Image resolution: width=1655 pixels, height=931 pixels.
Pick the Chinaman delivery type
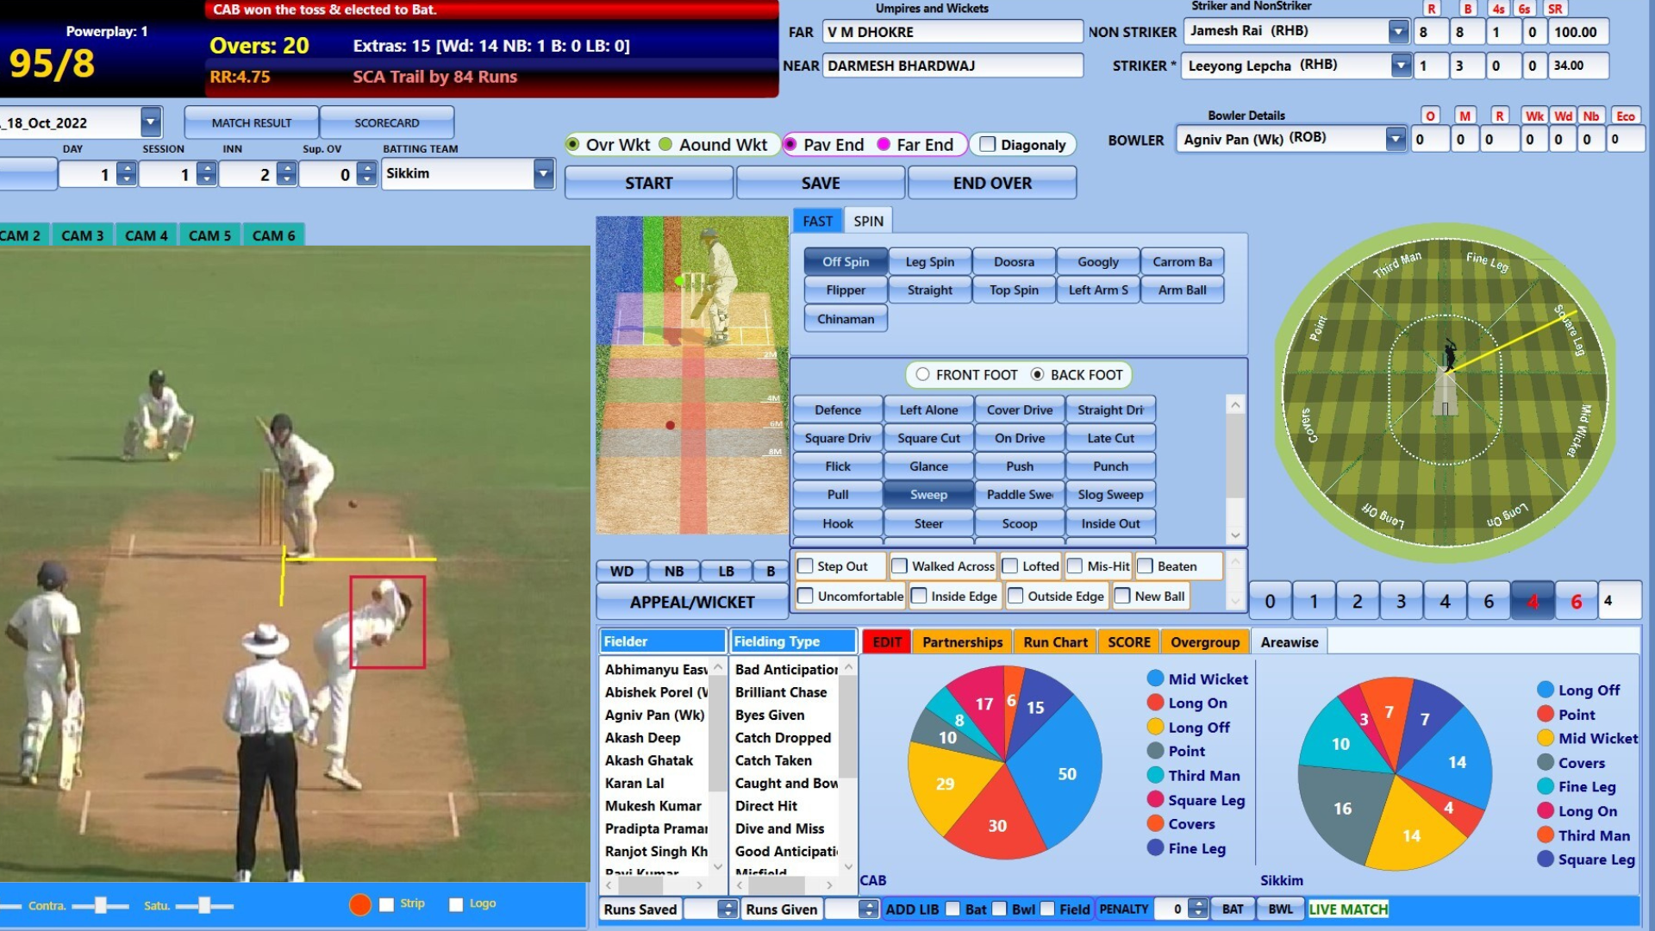(845, 318)
